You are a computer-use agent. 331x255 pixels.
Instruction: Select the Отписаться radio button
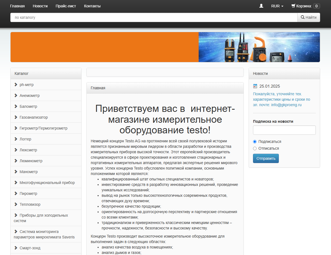tap(255, 149)
